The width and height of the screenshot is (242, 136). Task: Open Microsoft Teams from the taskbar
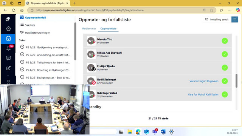coord(155,131)
